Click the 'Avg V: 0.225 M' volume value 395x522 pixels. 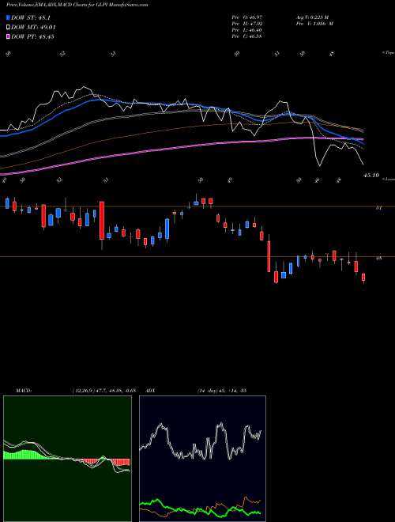pos(312,17)
